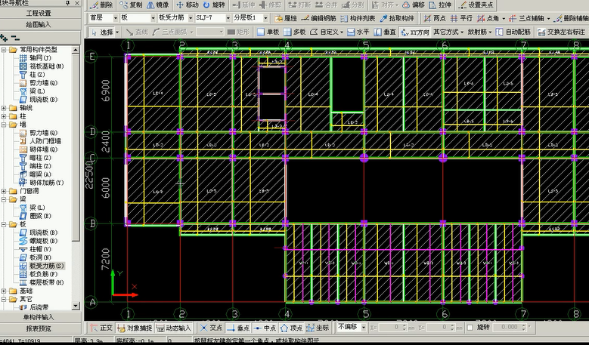Select 现浇板 (B) under 板 in tree
The image size is (589, 345).
pos(42,233)
